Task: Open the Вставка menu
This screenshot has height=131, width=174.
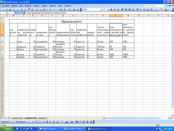Action: click(x=28, y=6)
